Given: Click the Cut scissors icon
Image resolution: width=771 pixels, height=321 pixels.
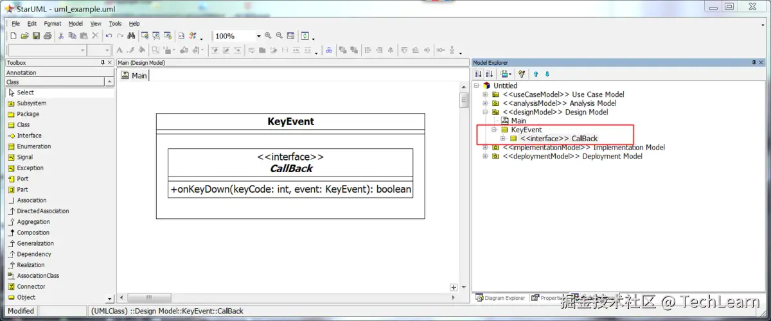Looking at the screenshot, I should [x=61, y=36].
